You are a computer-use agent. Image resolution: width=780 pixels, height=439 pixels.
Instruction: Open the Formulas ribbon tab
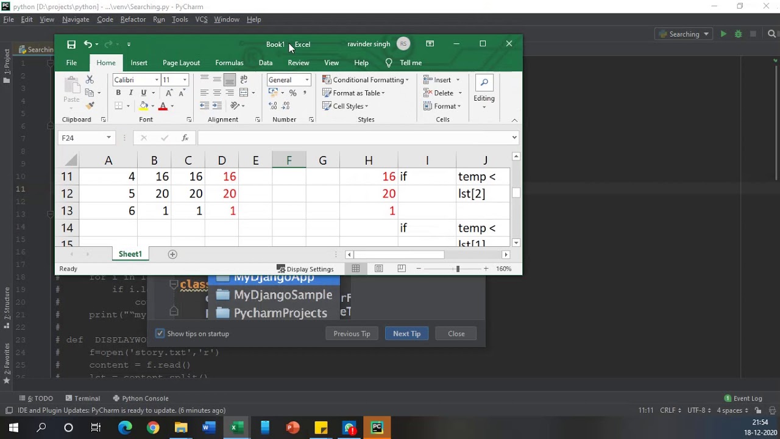(229, 63)
